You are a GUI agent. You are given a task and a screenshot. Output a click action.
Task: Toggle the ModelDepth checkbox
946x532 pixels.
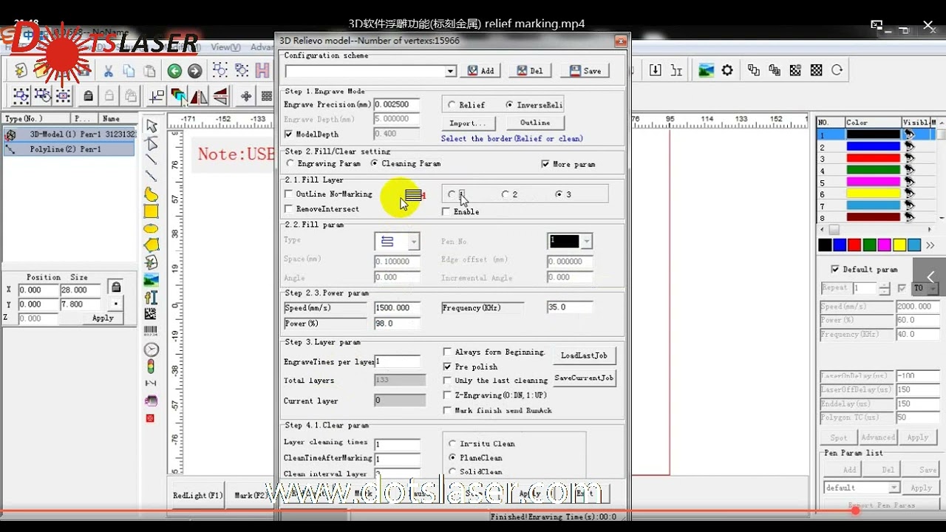289,134
